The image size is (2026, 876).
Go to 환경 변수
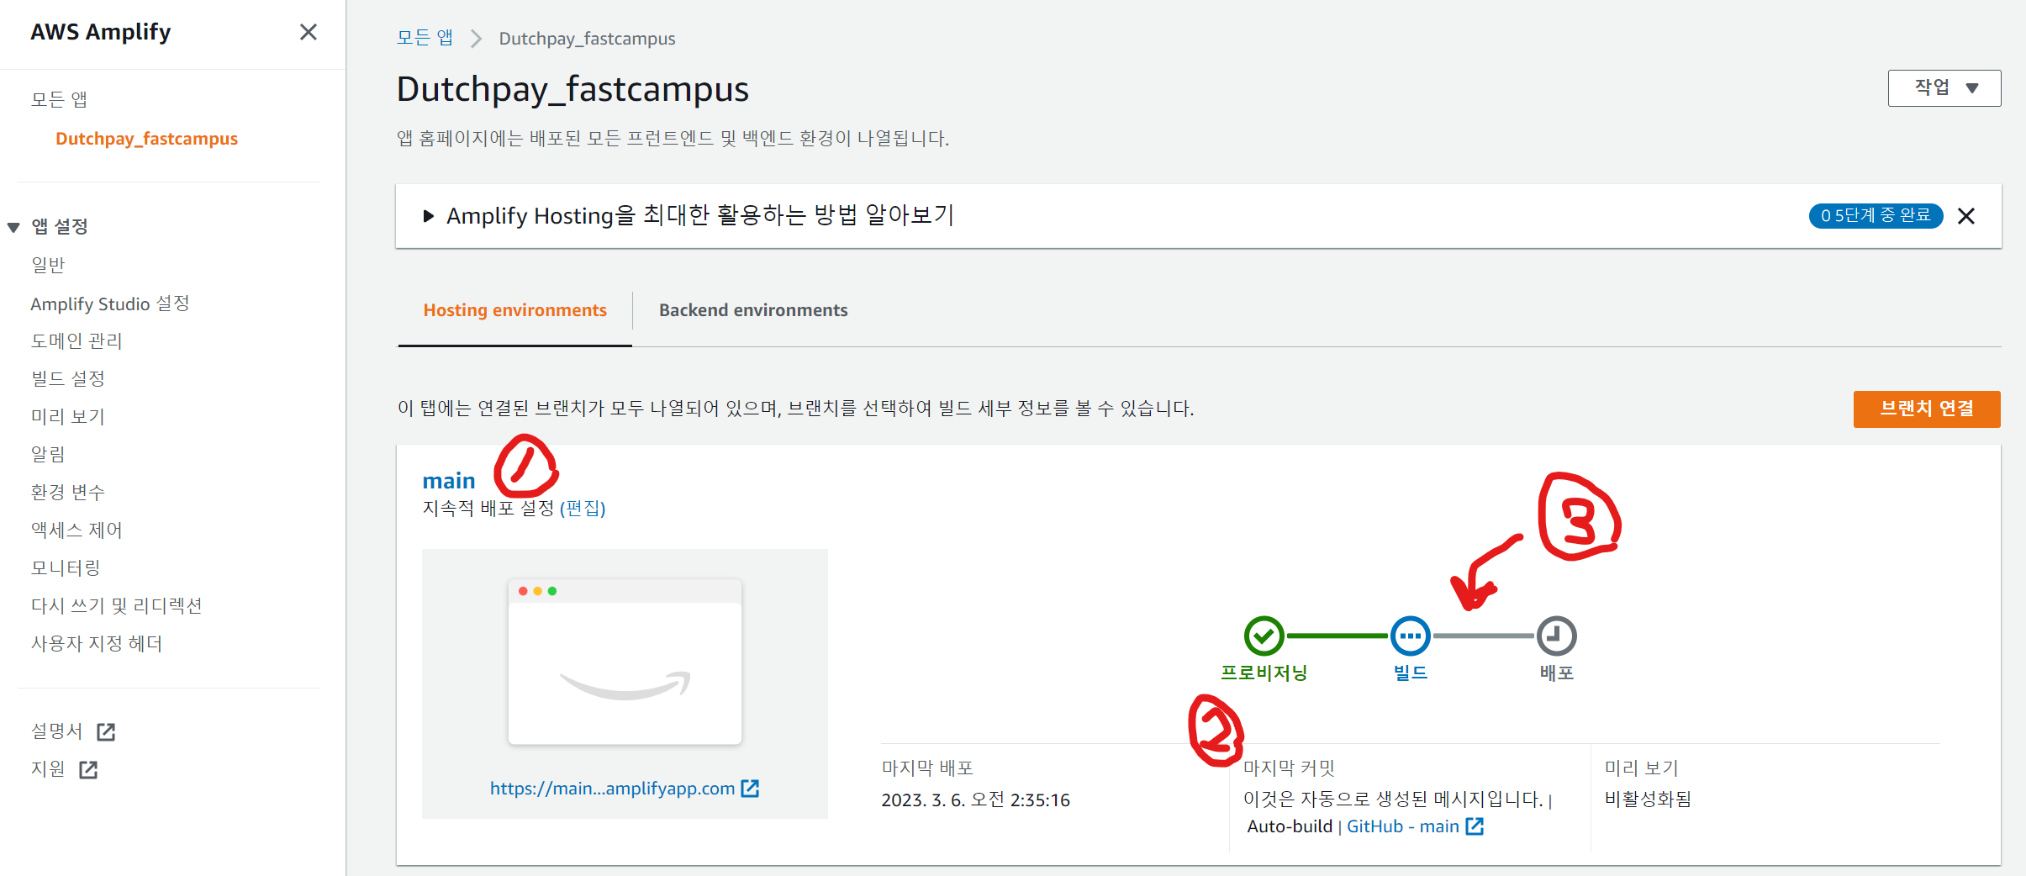tap(68, 492)
